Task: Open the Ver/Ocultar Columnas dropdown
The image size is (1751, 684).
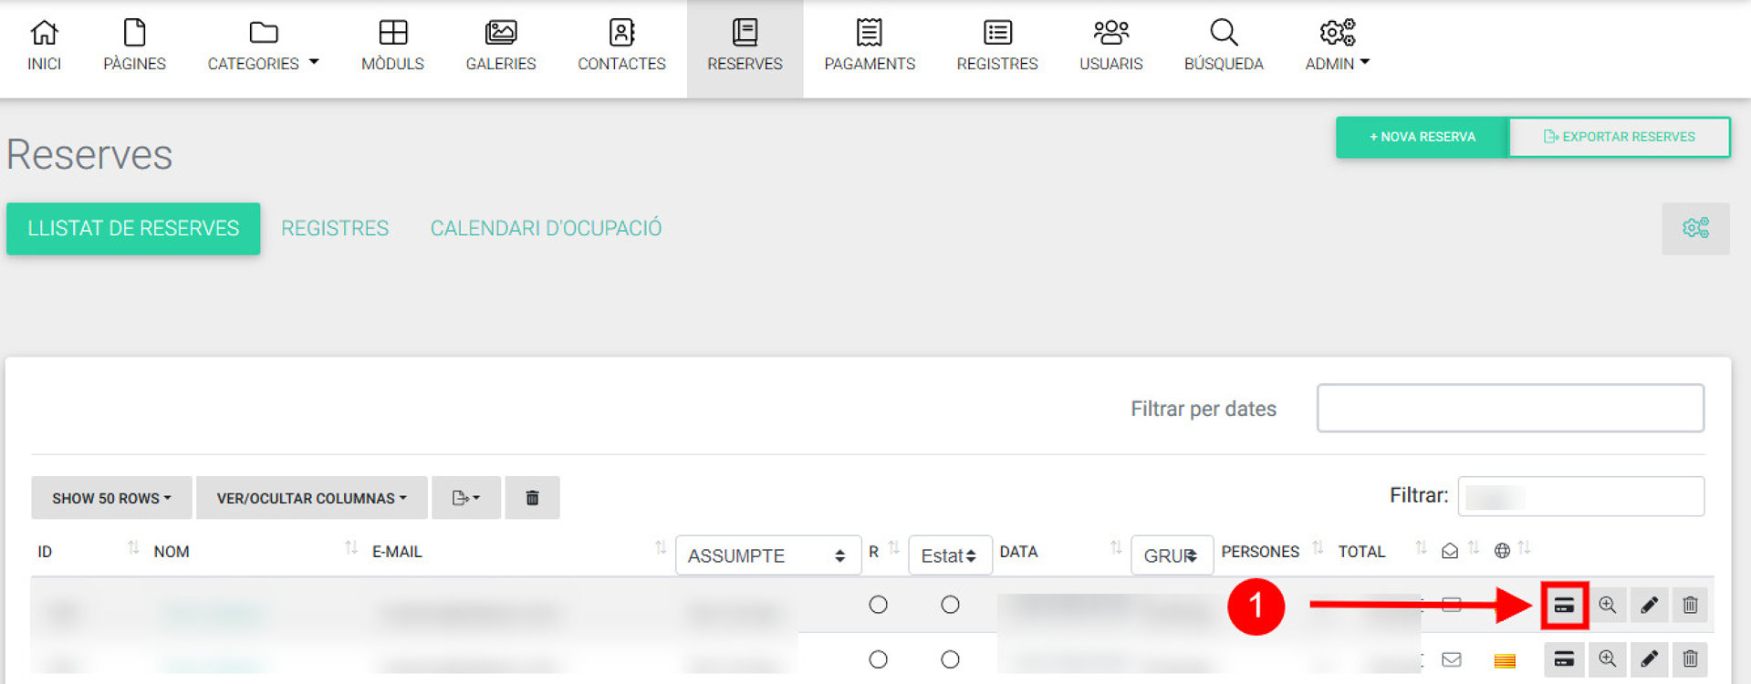Action: 311,498
